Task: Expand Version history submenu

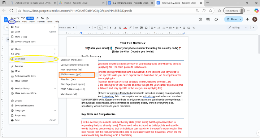Action: pyautogui.click(x=33, y=89)
